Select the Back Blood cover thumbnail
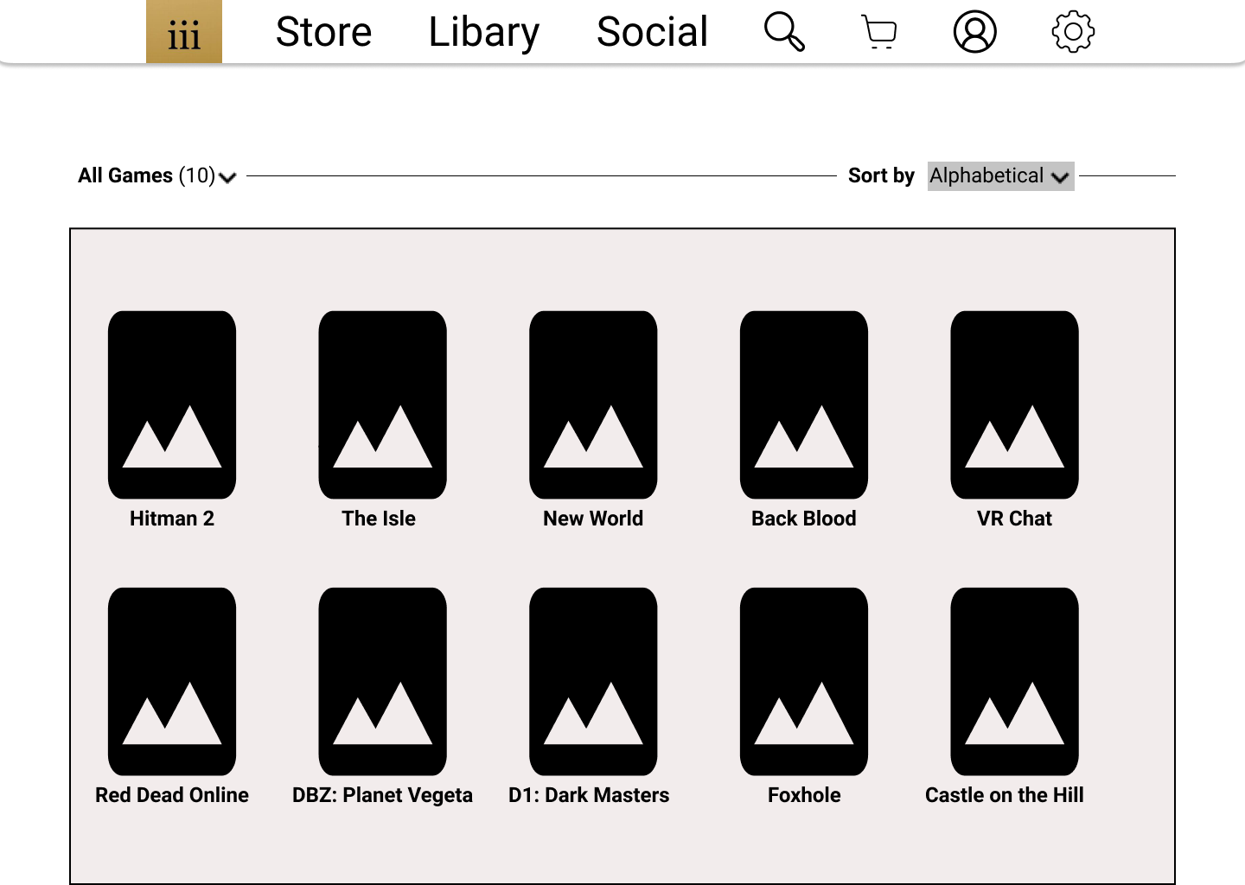Image resolution: width=1245 pixels, height=885 pixels. point(804,404)
